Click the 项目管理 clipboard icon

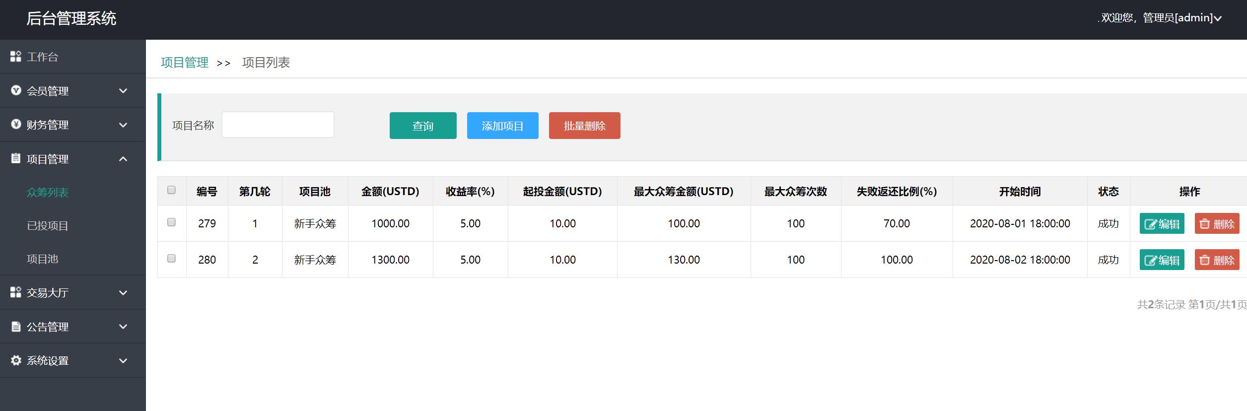coord(16,158)
